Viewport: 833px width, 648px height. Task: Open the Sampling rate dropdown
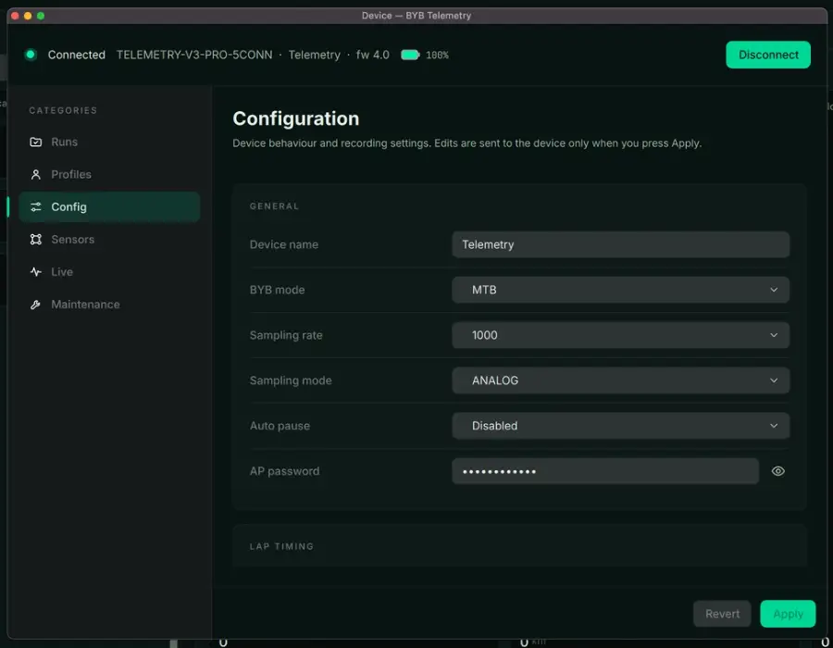[620, 335]
